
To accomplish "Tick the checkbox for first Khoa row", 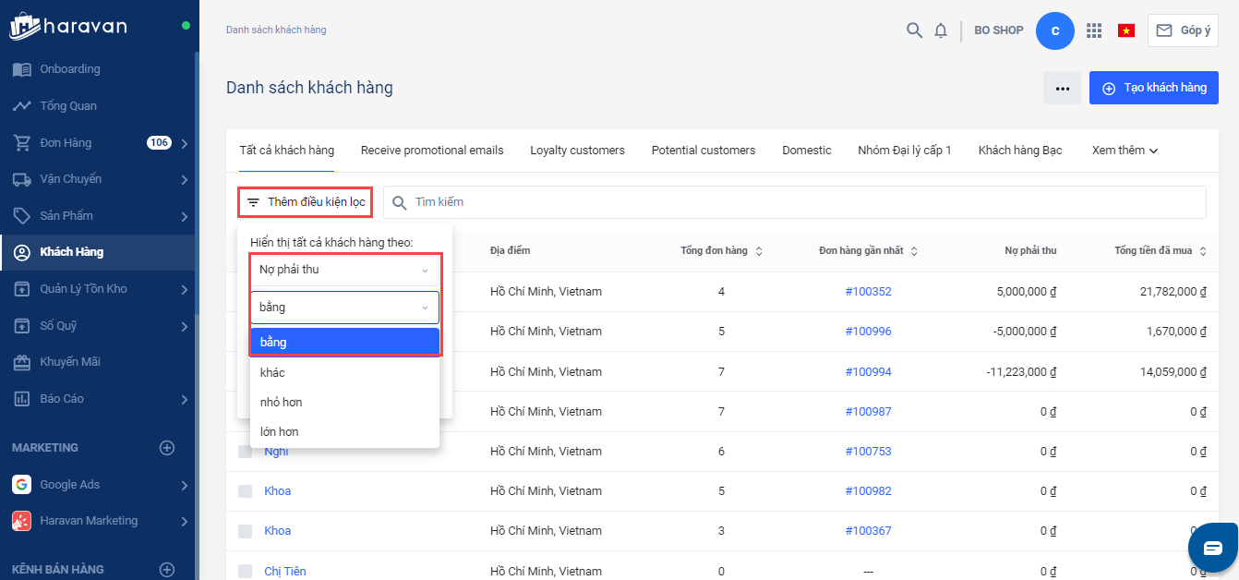I will click(245, 491).
